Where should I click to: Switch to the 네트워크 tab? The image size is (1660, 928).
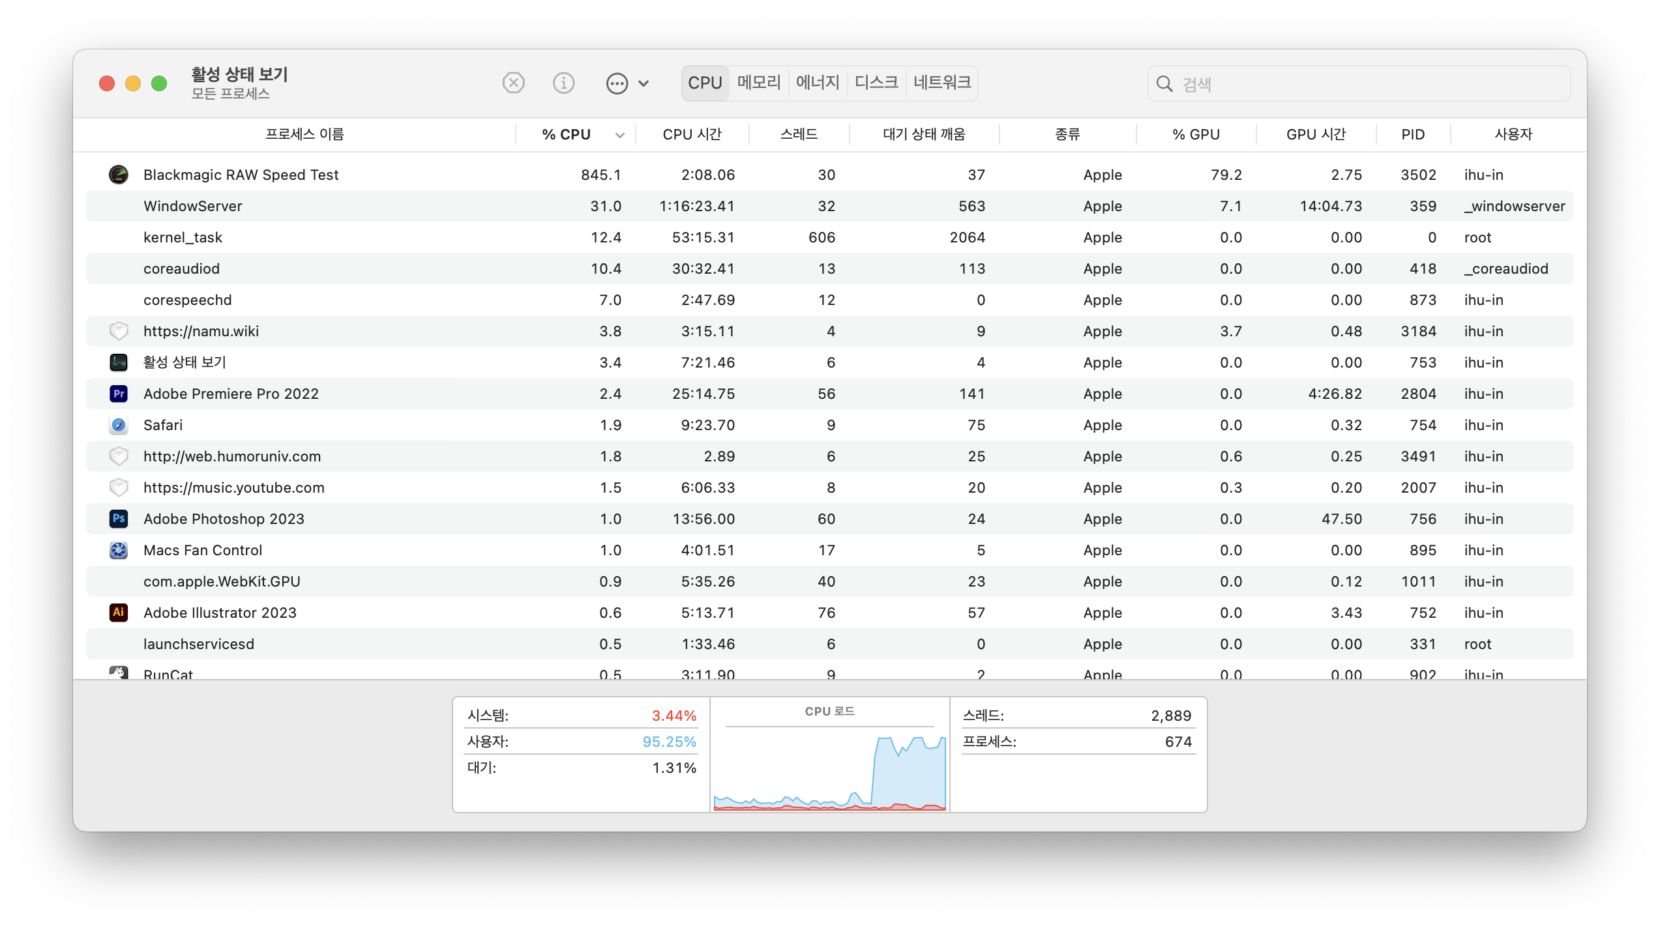coord(941,83)
